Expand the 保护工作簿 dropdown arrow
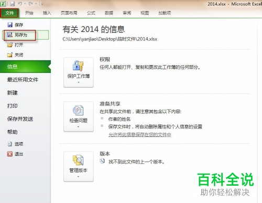 pyautogui.click(x=79, y=82)
